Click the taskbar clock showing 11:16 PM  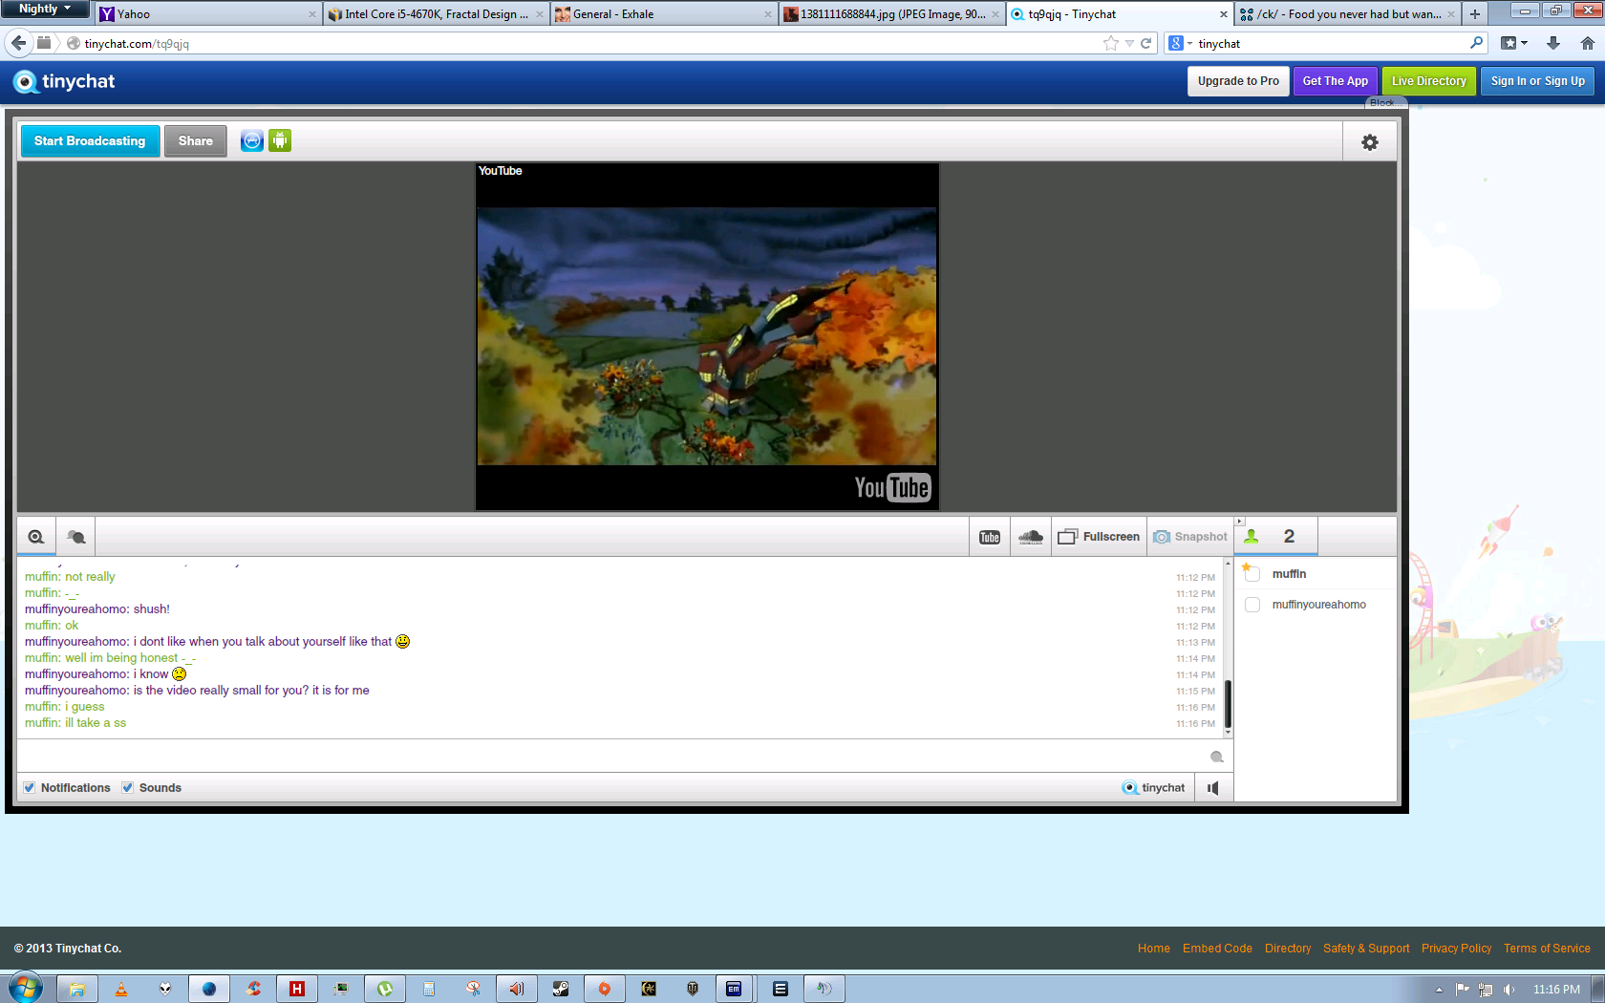(x=1556, y=990)
